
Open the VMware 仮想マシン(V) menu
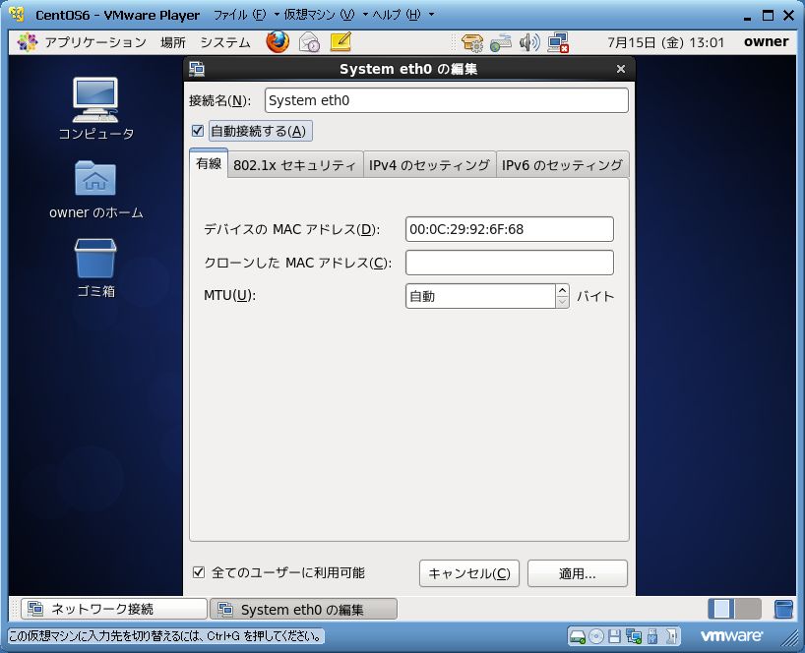tap(326, 15)
